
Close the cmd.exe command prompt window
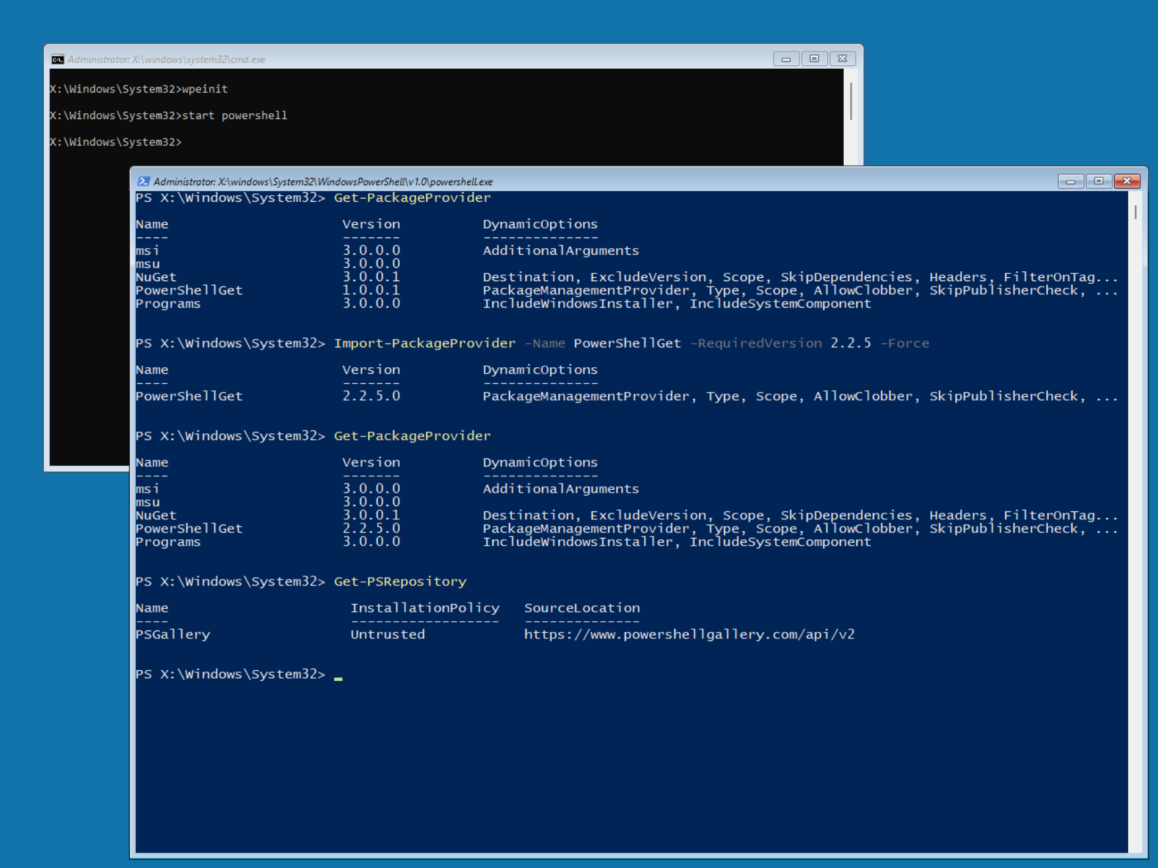(x=842, y=59)
